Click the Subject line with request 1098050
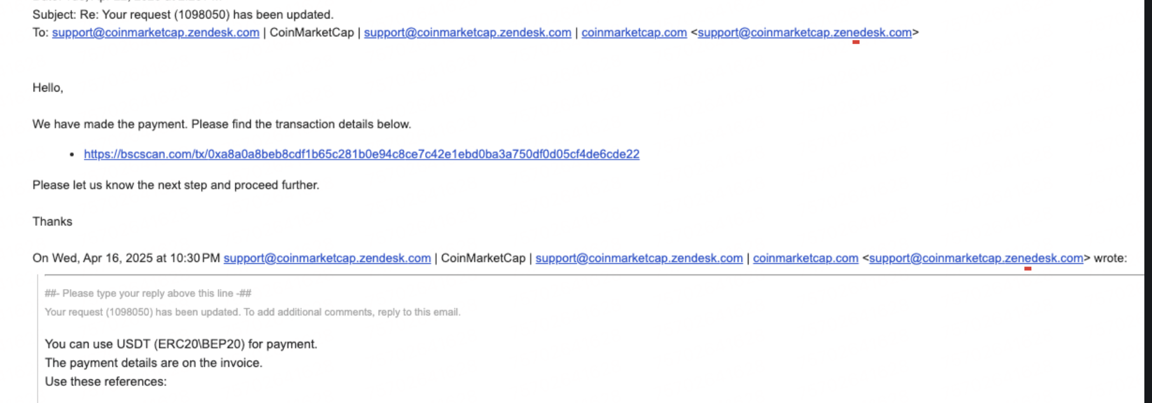 tap(183, 14)
